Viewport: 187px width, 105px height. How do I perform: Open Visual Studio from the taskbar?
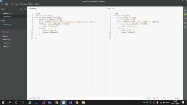tap(70, 102)
